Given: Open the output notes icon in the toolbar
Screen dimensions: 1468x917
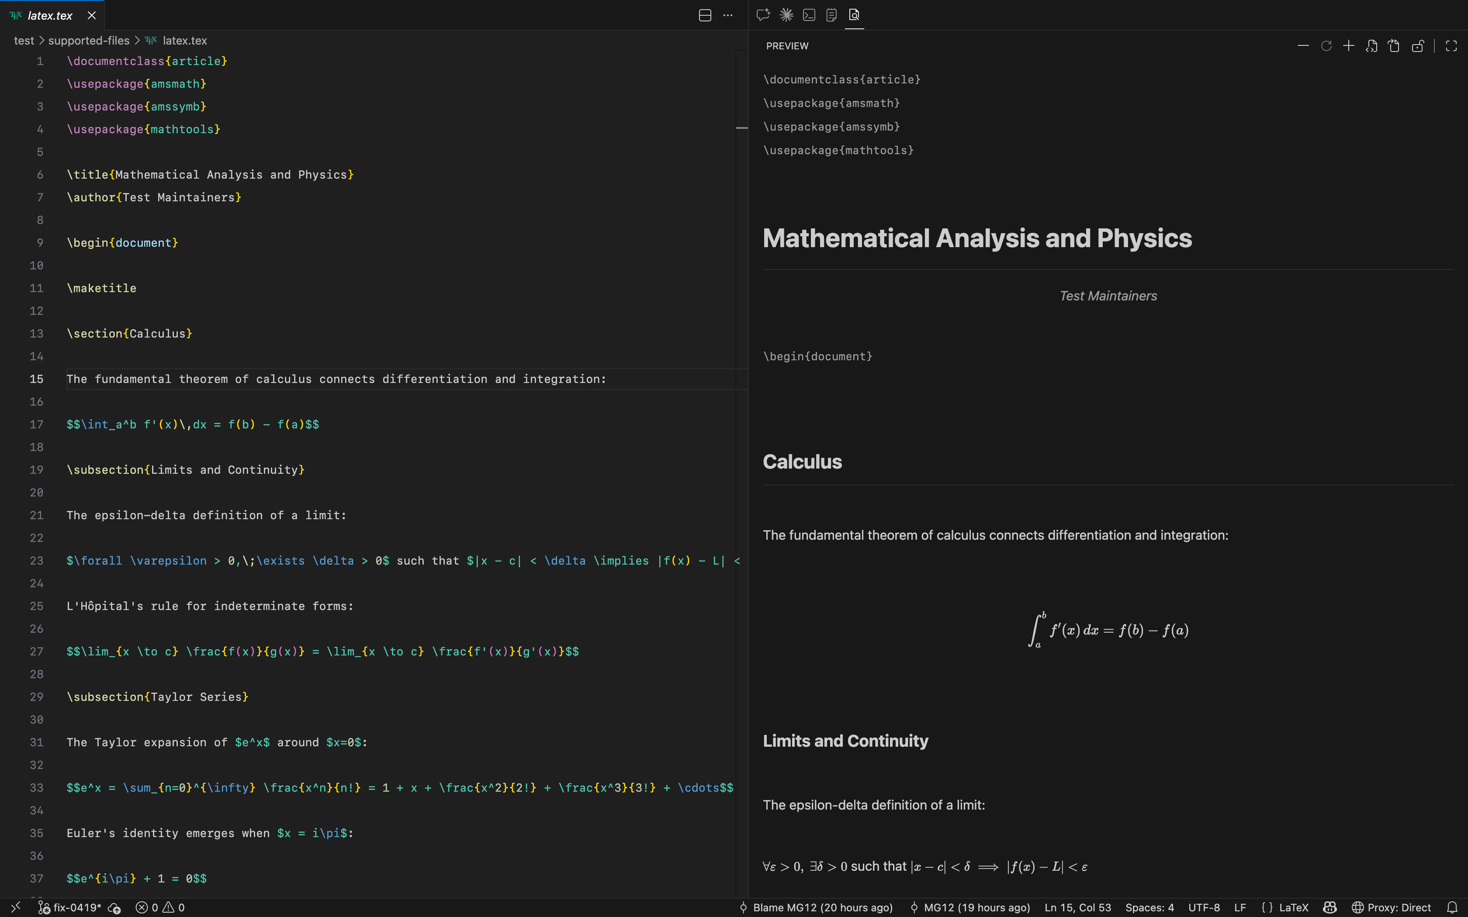Looking at the screenshot, I should coord(832,15).
